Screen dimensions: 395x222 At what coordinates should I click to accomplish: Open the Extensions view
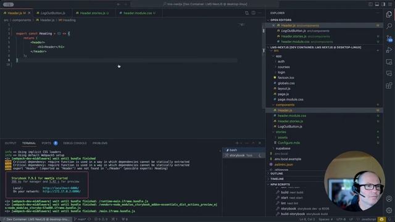pyautogui.click(x=389, y=86)
